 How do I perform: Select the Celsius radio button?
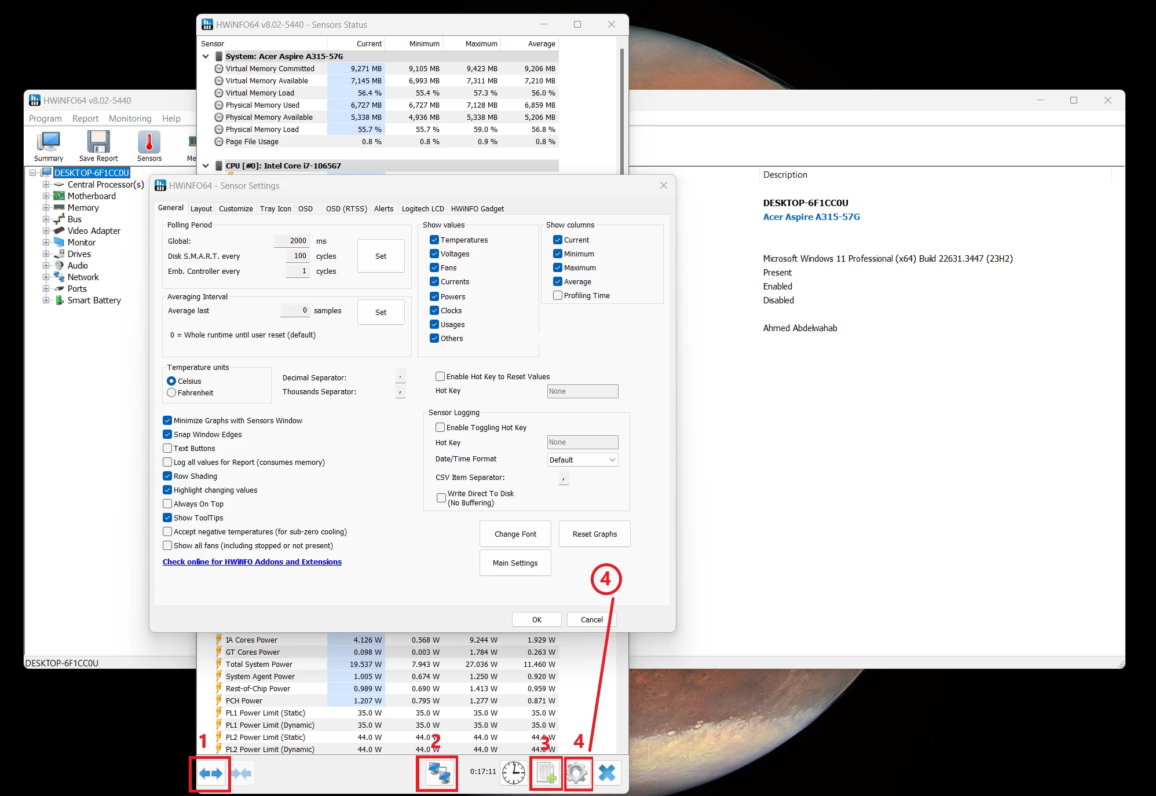(171, 381)
